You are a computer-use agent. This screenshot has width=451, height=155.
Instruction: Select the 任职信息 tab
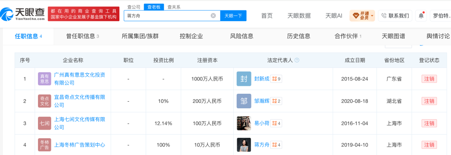(x=28, y=36)
